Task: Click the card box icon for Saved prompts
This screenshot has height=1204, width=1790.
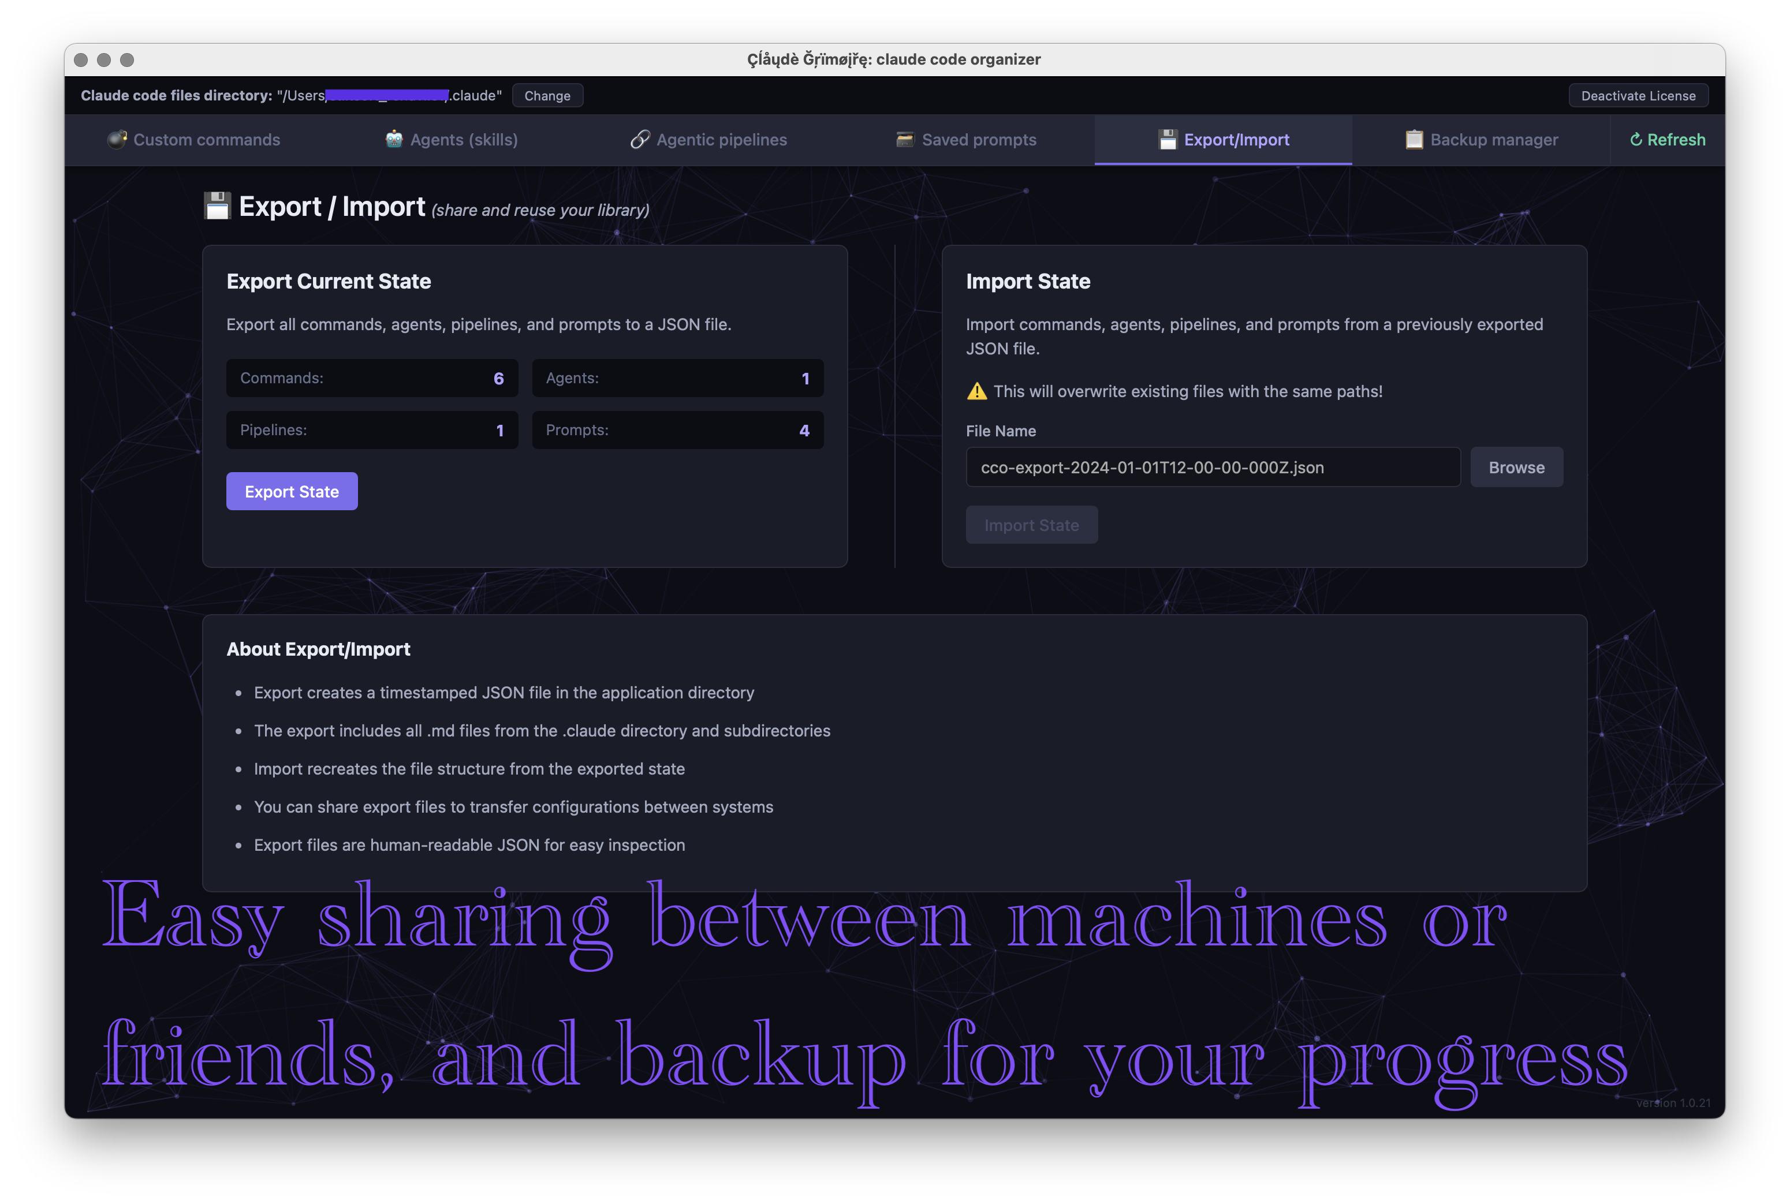Action: (905, 140)
